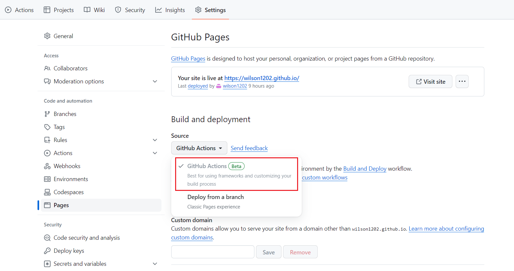Click the Codespaces icon in sidebar
This screenshot has width=514, height=271.
coord(47,192)
